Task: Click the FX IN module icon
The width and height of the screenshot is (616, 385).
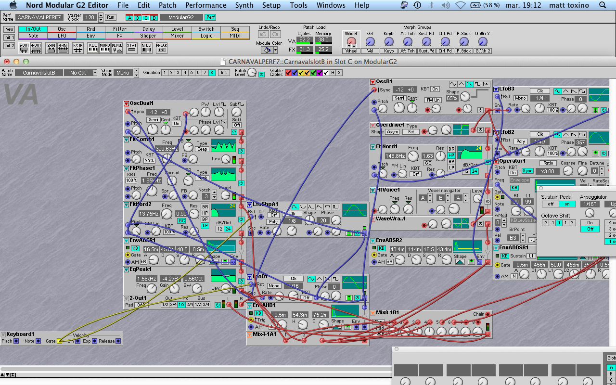Action: [77, 48]
